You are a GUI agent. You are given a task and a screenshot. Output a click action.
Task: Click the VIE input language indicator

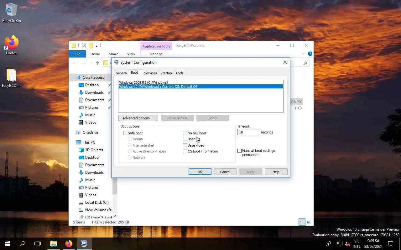357,244
